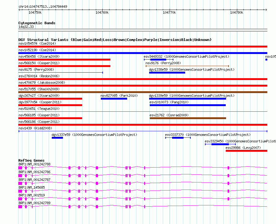
Task: Click the BRF1|NM_001242788 transcript label
Action: click(34, 164)
